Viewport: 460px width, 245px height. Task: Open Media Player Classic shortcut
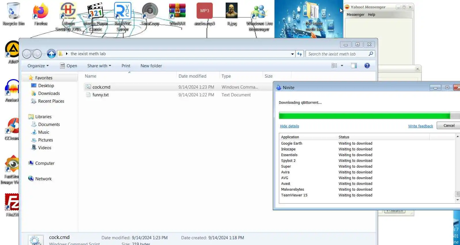95,17
